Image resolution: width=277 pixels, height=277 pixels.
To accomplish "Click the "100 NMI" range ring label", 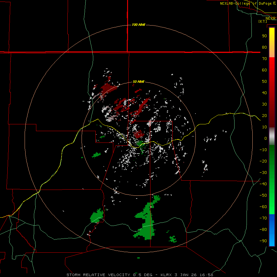I will click(138, 25).
